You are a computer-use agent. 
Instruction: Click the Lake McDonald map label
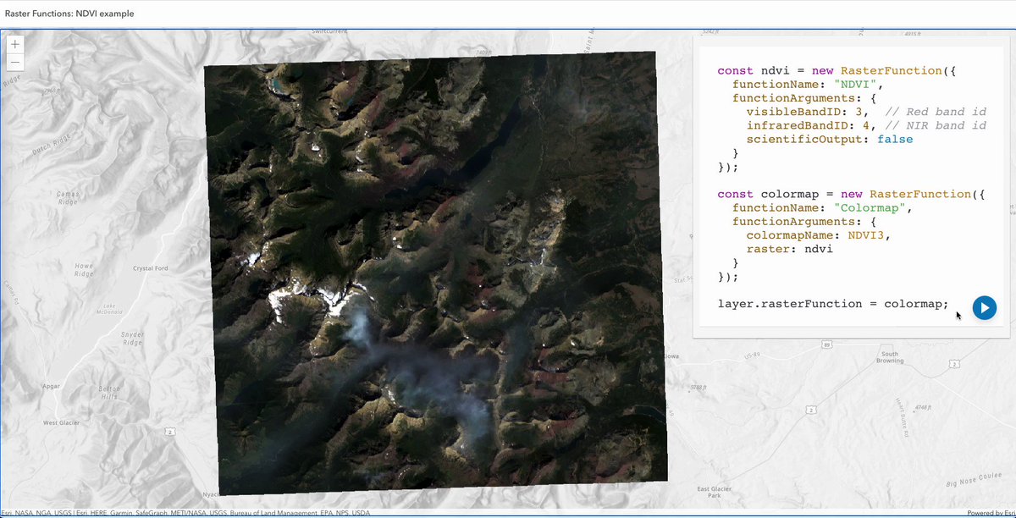tap(108, 308)
